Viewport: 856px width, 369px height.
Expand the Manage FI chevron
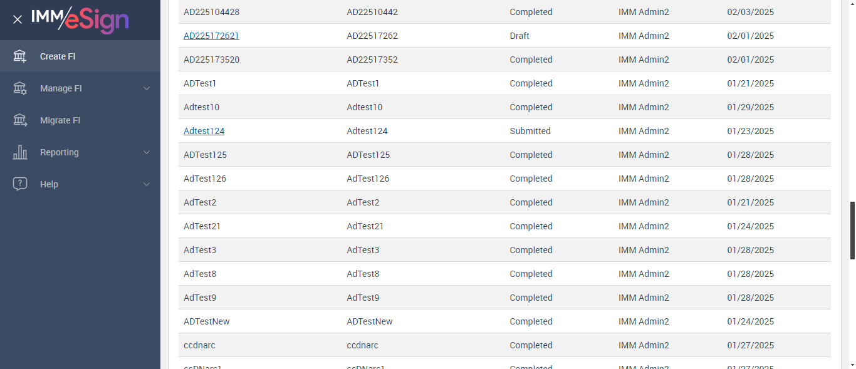[x=147, y=88]
